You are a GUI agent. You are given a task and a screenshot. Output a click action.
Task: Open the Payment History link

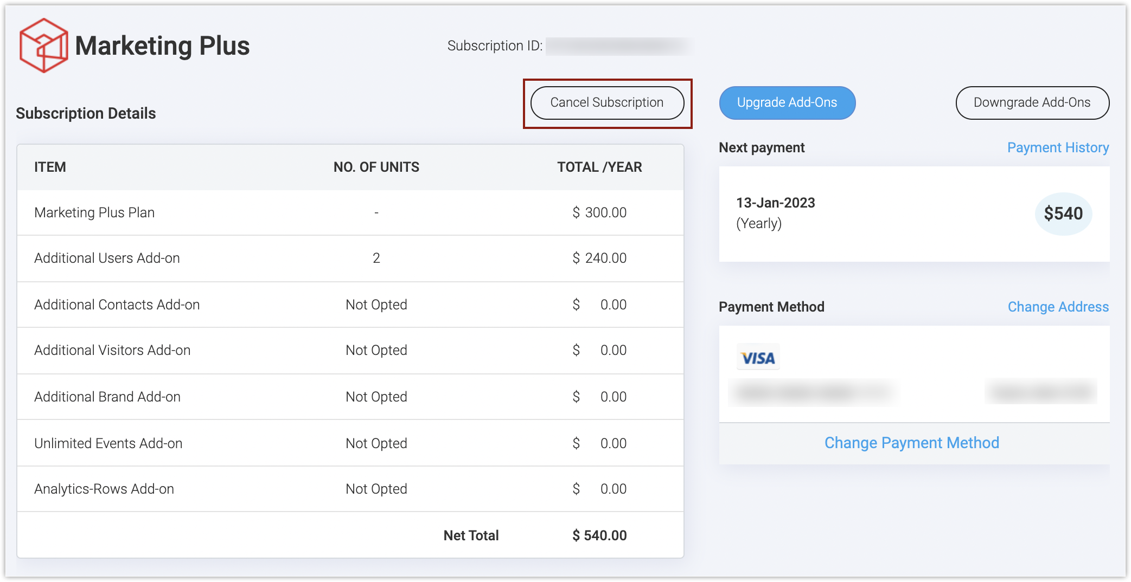1058,147
